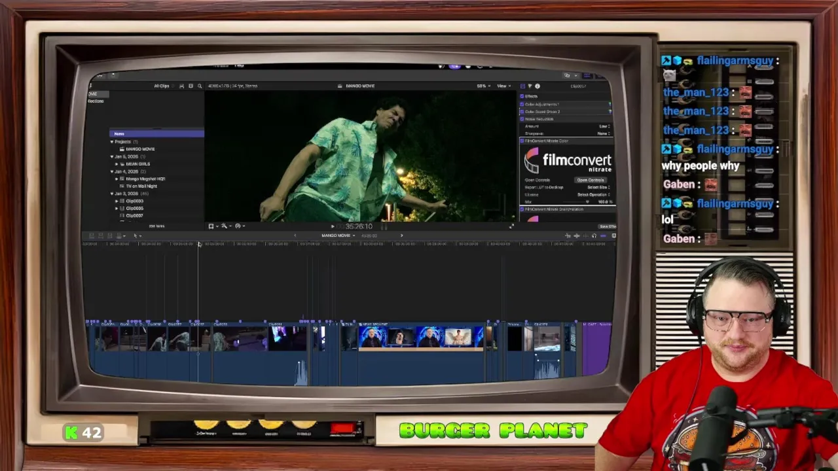The image size is (838, 471).
Task: Click the Name column header
Action: click(x=156, y=133)
